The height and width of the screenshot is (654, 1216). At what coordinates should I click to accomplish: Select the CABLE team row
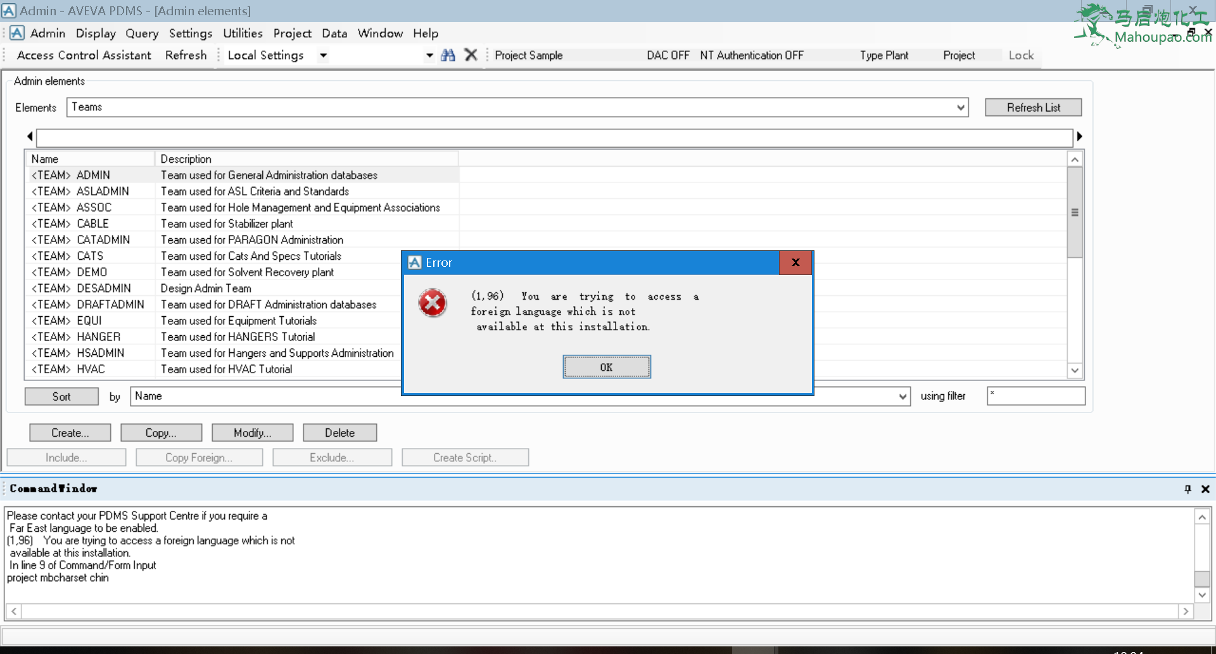tap(243, 224)
